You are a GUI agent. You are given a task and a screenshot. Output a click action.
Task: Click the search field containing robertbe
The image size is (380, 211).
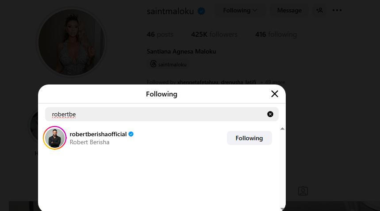155,114
